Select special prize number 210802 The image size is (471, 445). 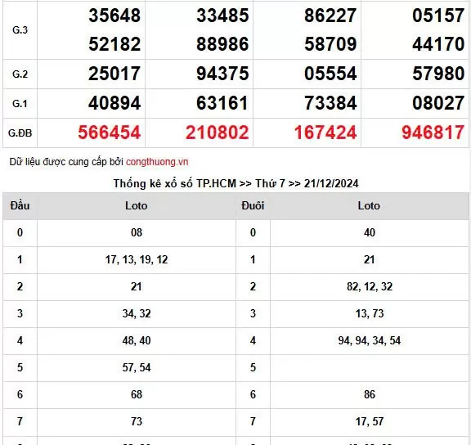tap(218, 133)
